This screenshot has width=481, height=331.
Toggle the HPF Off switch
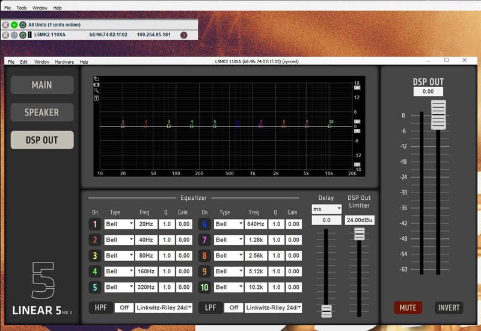tap(124, 308)
